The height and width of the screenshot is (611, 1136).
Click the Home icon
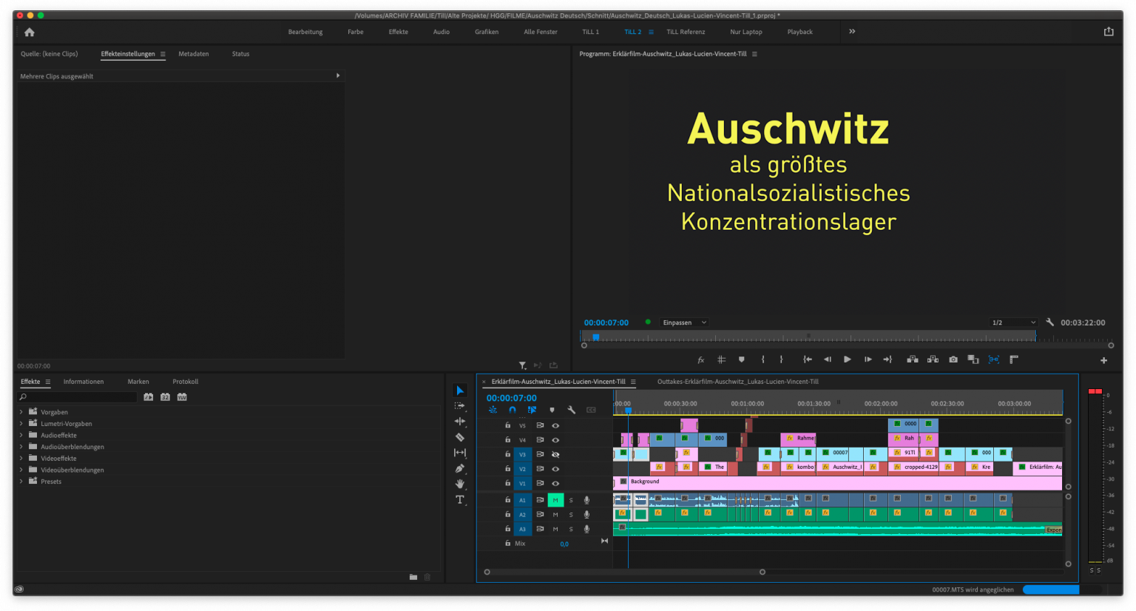point(30,32)
